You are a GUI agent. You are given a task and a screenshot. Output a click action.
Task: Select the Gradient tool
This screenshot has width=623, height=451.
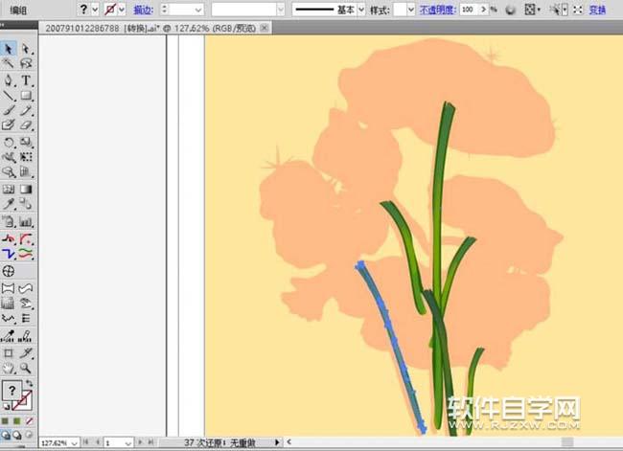click(26, 189)
